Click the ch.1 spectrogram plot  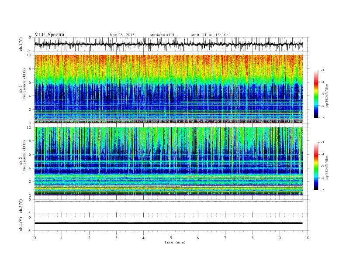[x=169, y=89]
